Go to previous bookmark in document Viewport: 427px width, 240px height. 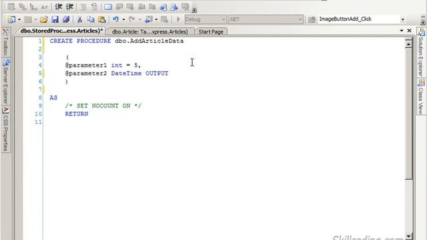click(x=163, y=7)
